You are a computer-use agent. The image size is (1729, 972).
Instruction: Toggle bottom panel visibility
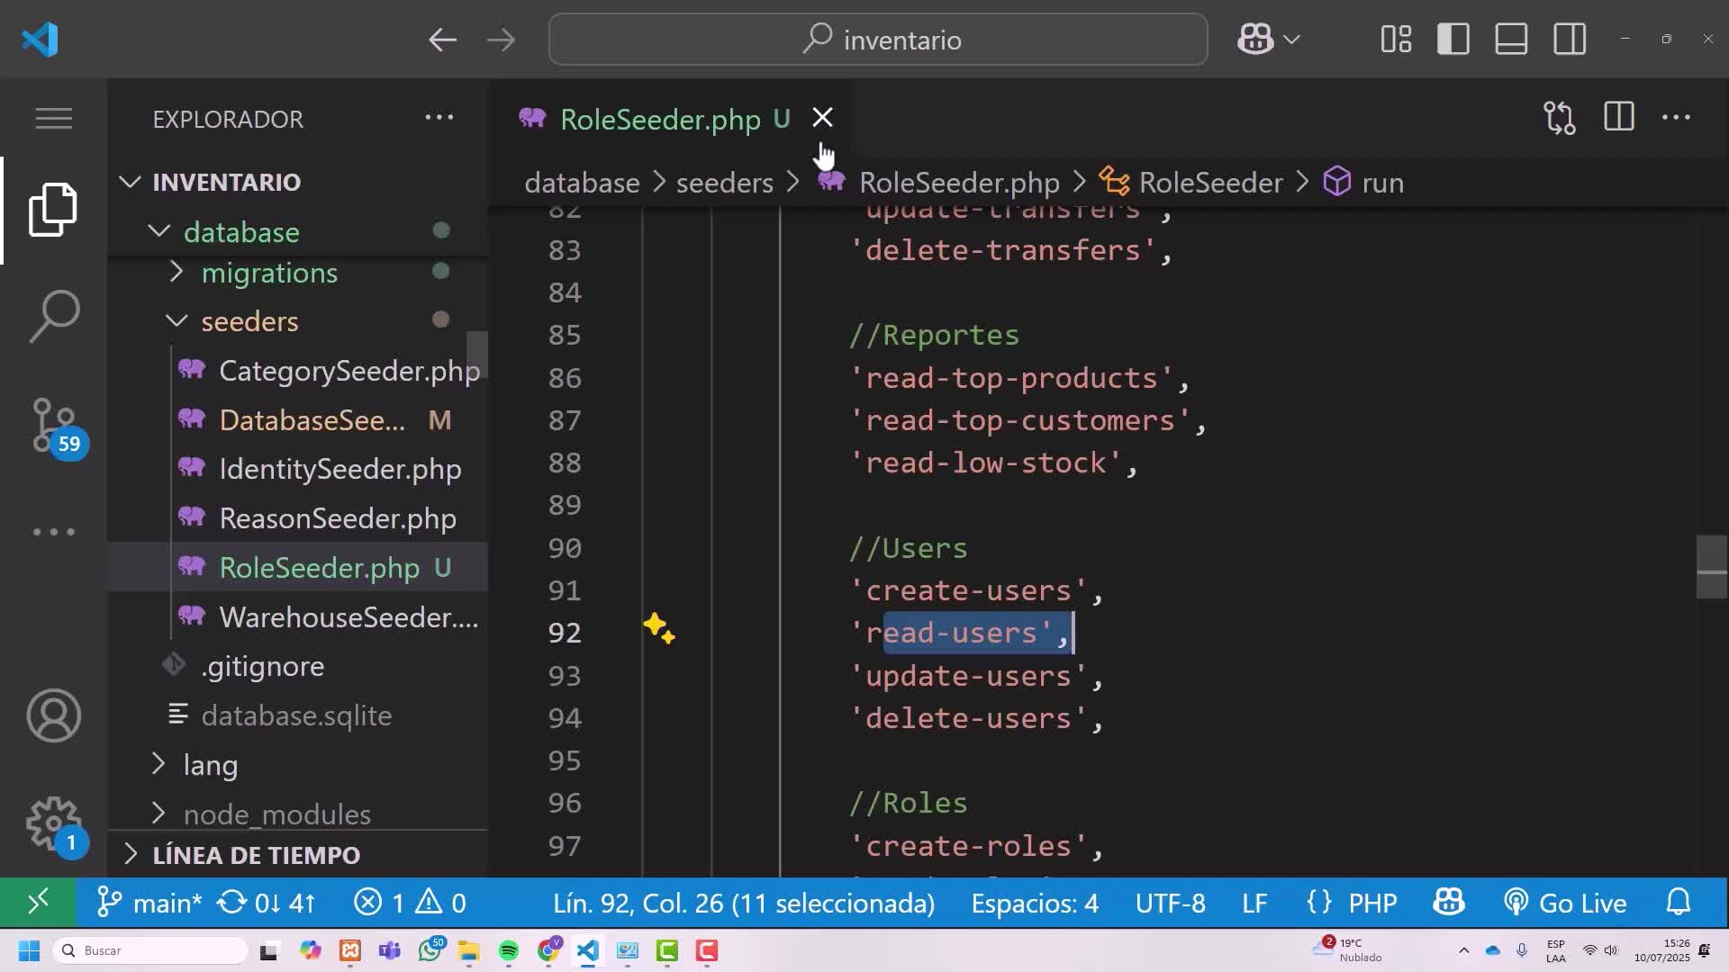click(1511, 40)
